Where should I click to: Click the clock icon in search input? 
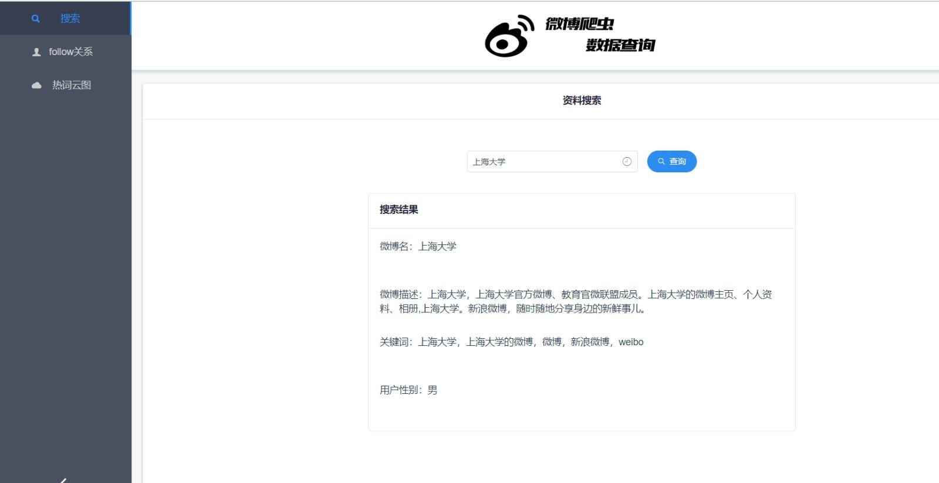[627, 162]
